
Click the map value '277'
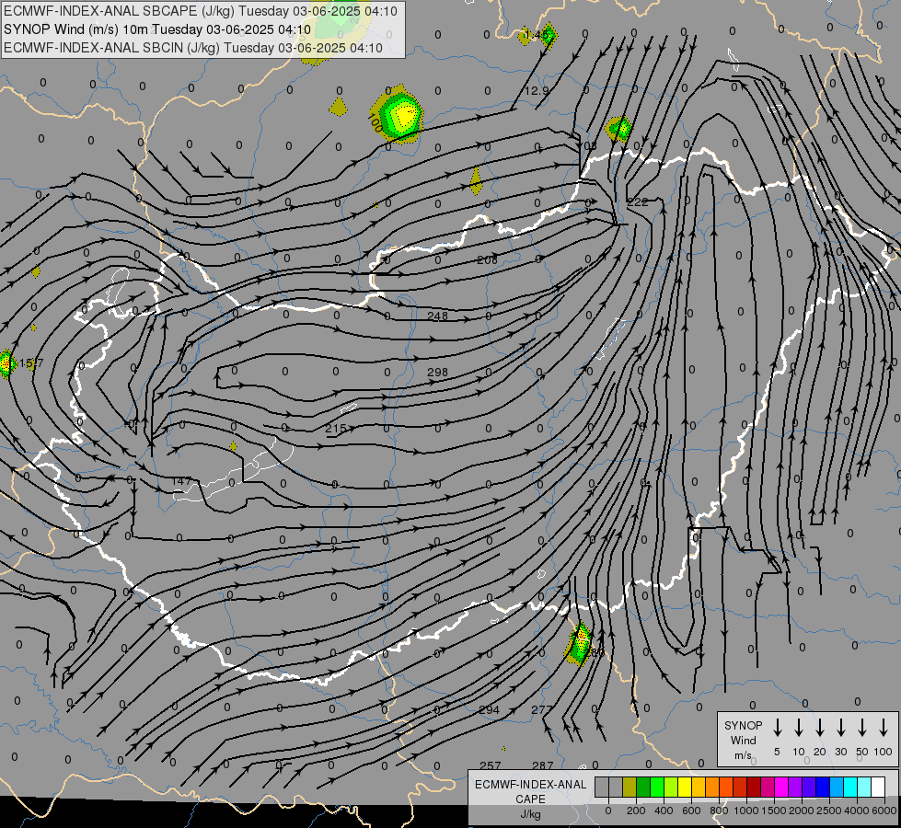pos(542,709)
